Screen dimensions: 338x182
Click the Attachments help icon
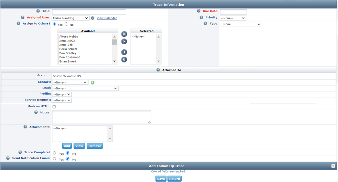pyautogui.click(x=25, y=127)
